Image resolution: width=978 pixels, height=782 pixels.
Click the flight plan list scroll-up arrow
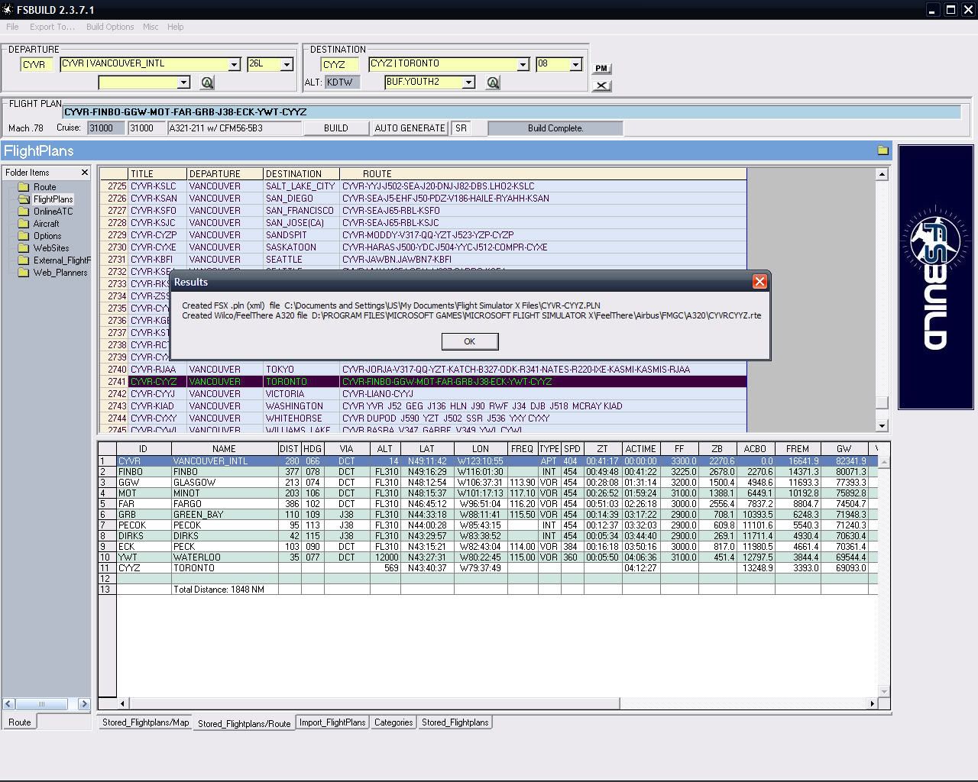click(882, 174)
